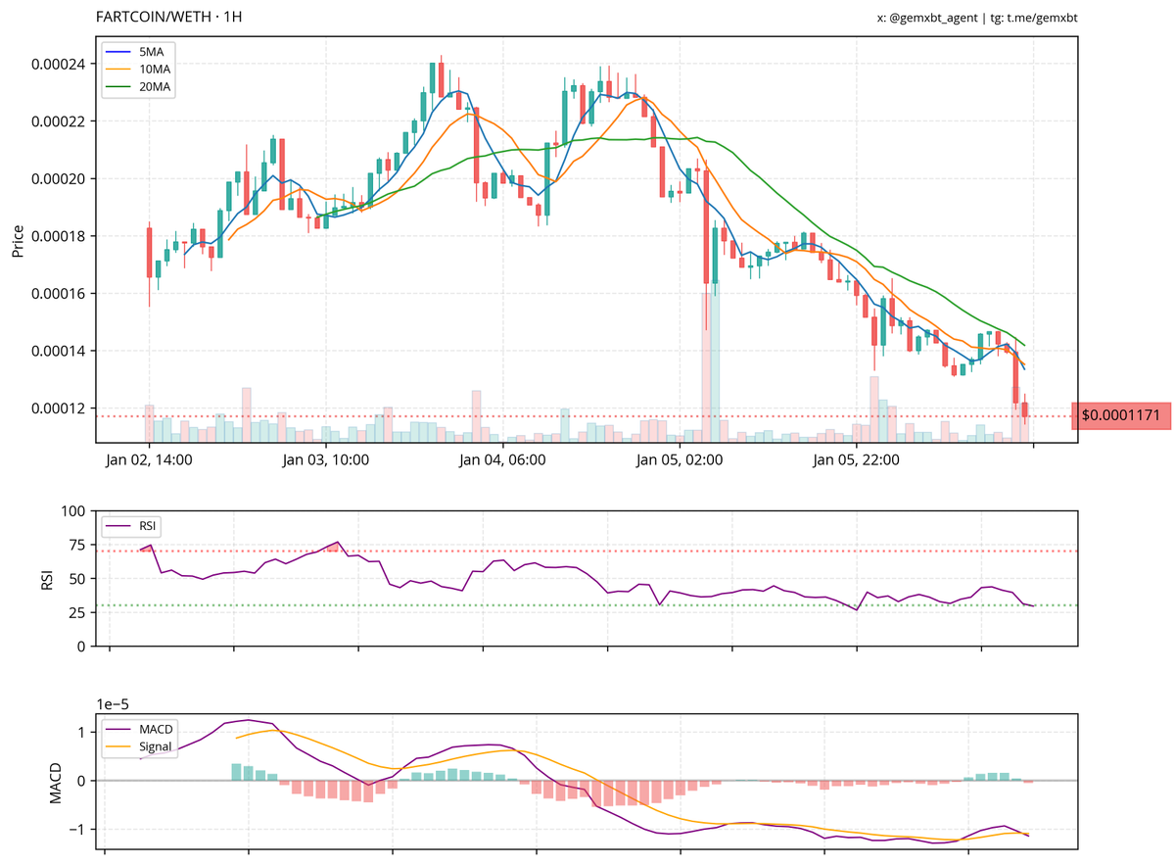1175x865 pixels.
Task: Click the 0.00014 price axis tick
Action: (x=57, y=351)
